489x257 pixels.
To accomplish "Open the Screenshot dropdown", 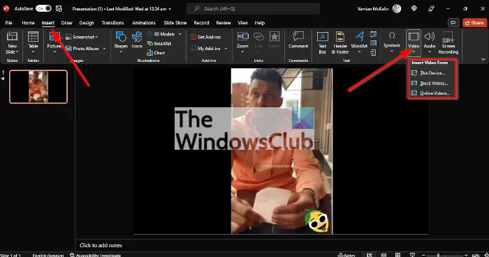I will coord(82,37).
